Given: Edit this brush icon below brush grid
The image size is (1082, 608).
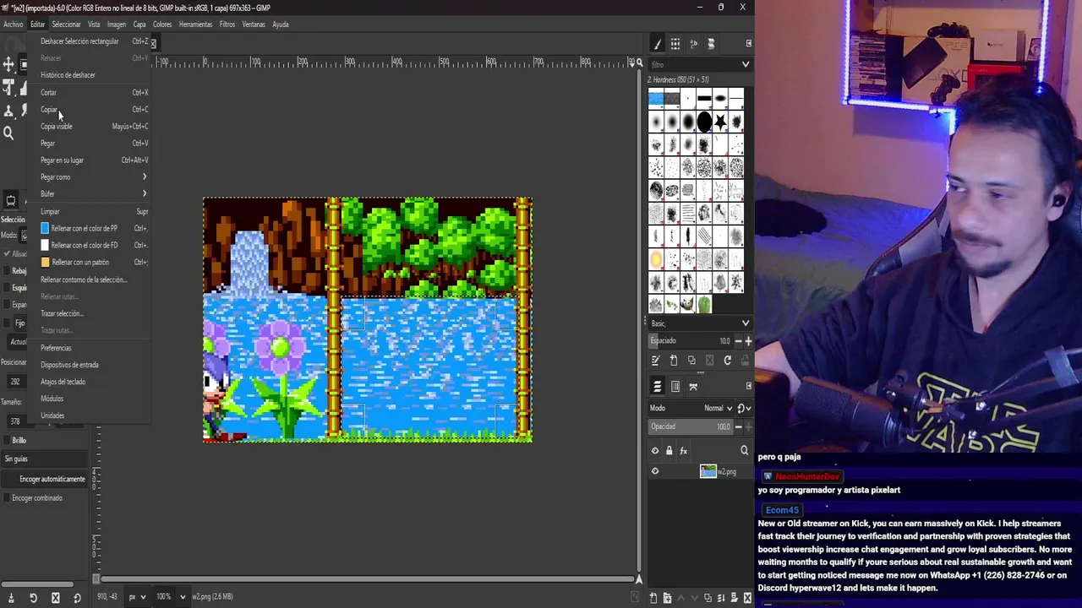Looking at the screenshot, I should (x=655, y=361).
